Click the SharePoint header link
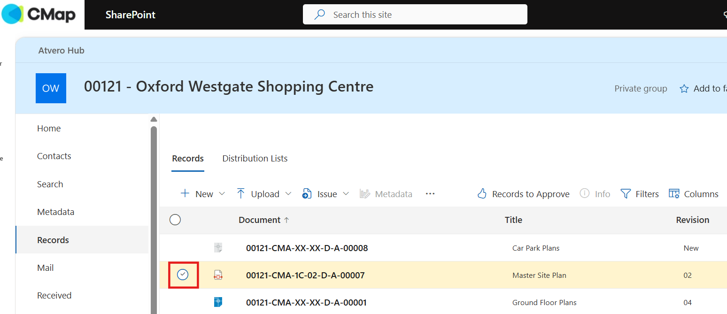727x314 pixels. point(131,15)
